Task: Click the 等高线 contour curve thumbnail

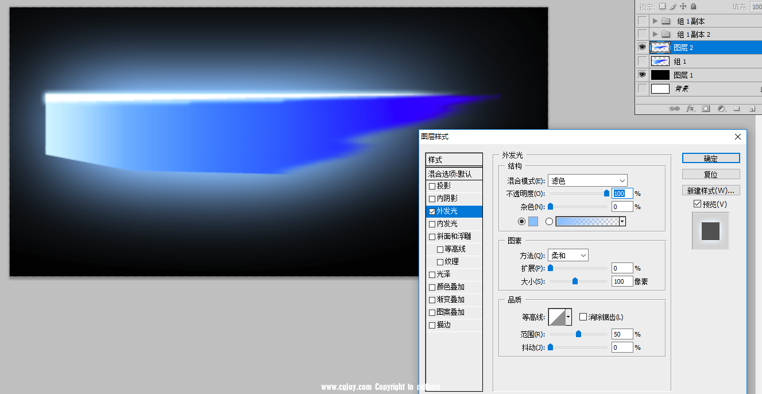Action: point(557,317)
